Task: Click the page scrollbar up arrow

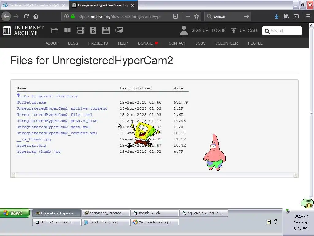Action: click(311, 25)
